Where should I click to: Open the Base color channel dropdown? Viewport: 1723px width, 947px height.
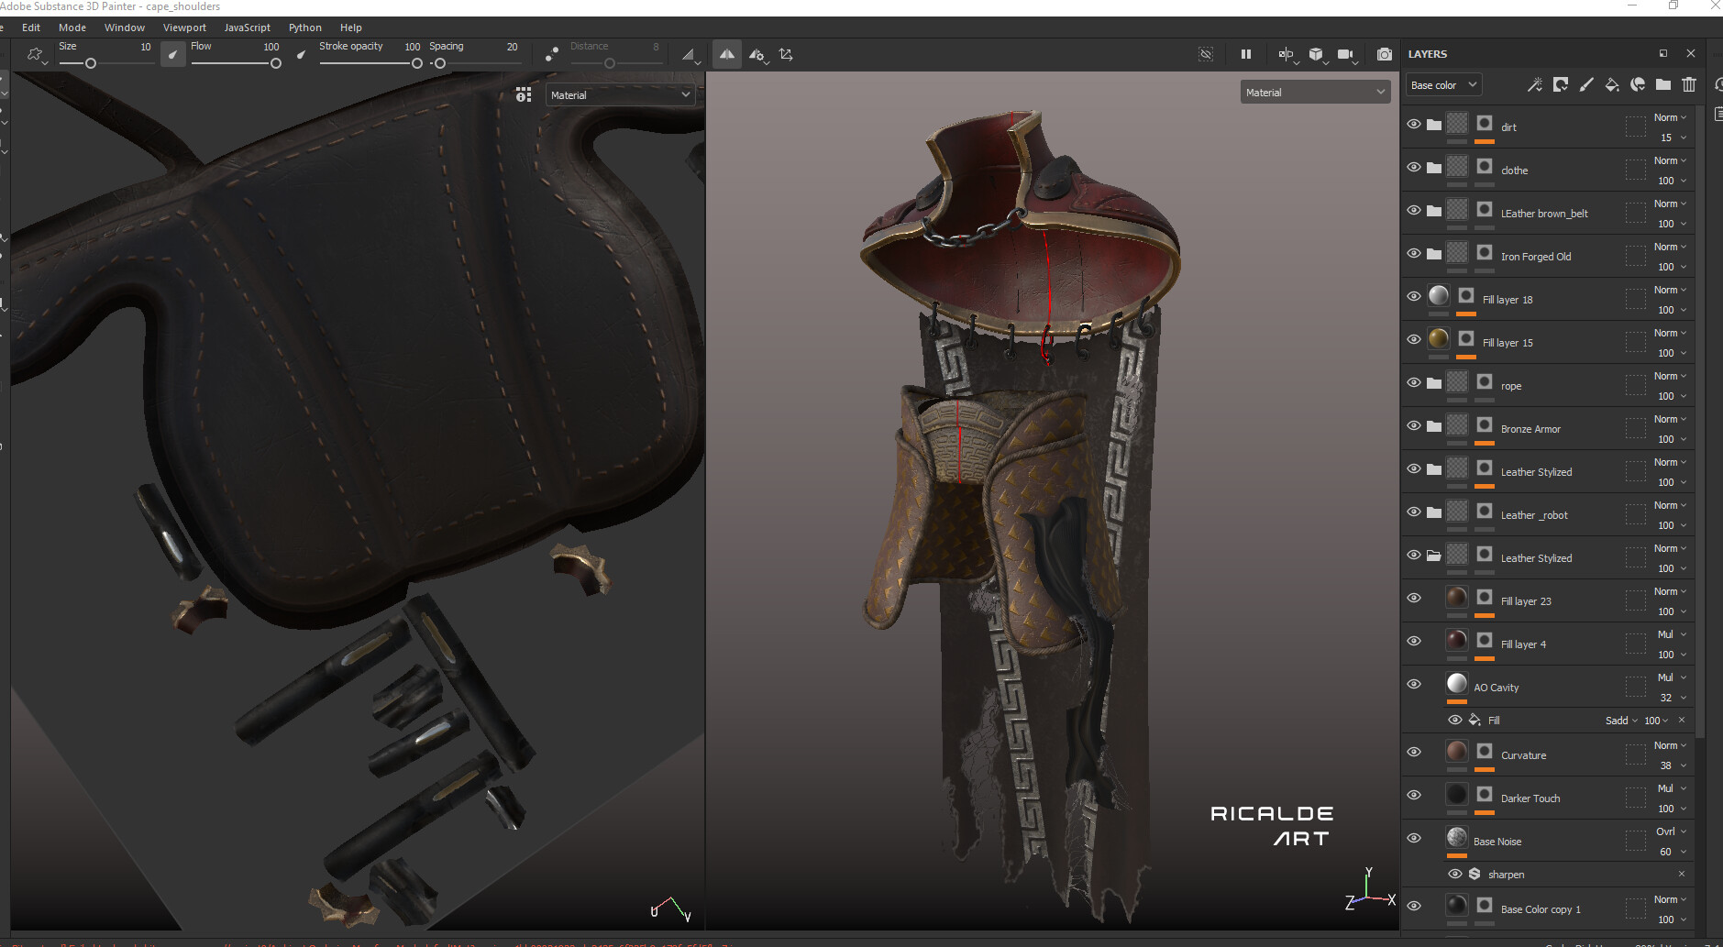pos(1443,85)
